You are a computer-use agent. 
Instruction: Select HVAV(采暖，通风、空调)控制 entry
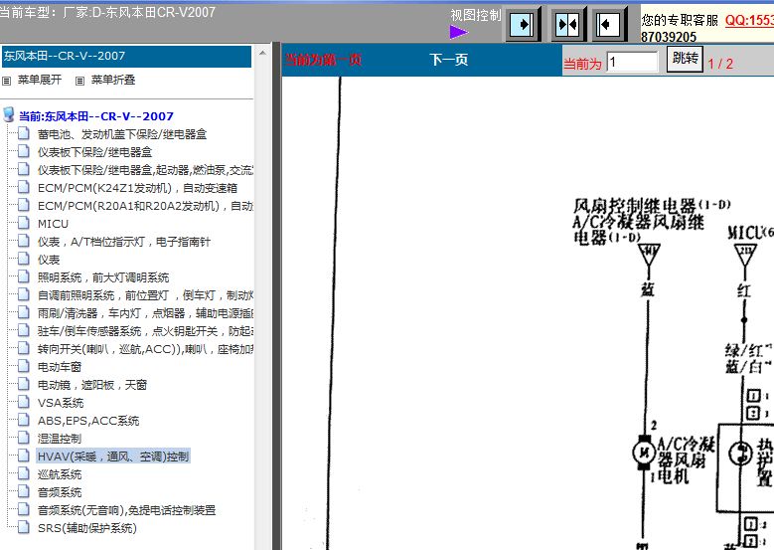tap(113, 457)
